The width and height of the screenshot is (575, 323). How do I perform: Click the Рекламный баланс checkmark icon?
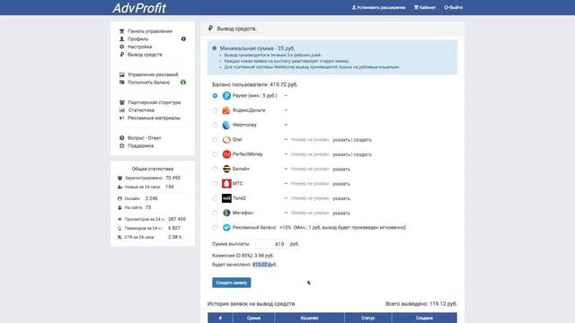[226, 227]
